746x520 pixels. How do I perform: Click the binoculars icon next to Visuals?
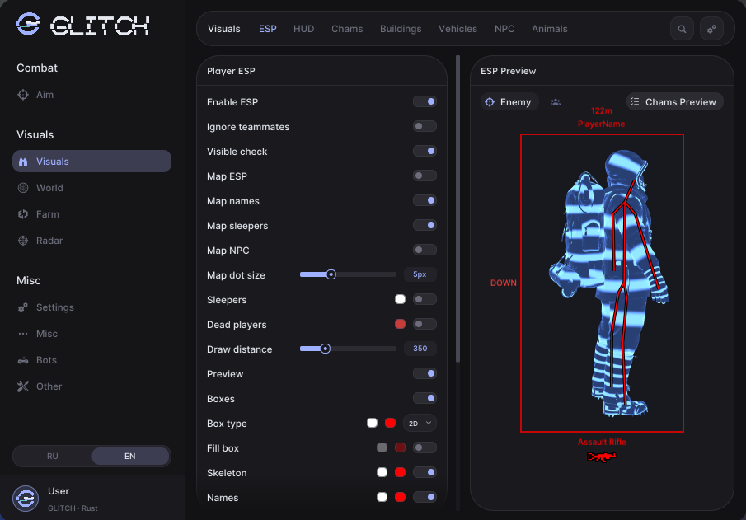coord(23,162)
